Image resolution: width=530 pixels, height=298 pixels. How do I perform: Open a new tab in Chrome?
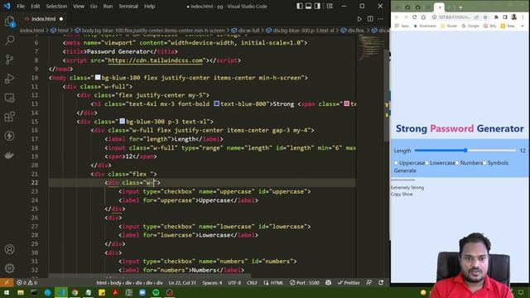pos(460,7)
